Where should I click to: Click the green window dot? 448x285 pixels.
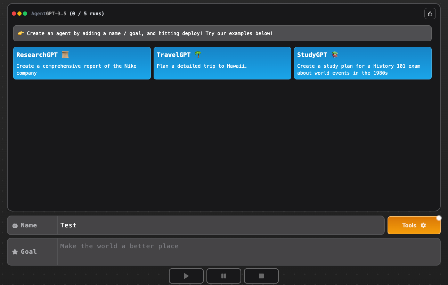pos(25,14)
